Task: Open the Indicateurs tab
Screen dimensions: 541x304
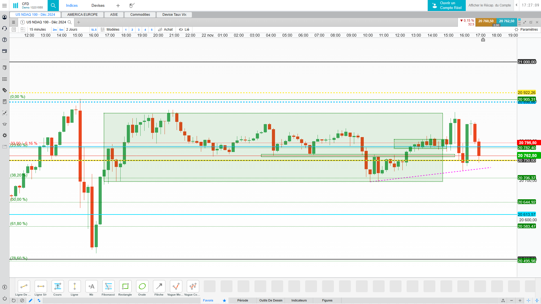Action: point(299,300)
